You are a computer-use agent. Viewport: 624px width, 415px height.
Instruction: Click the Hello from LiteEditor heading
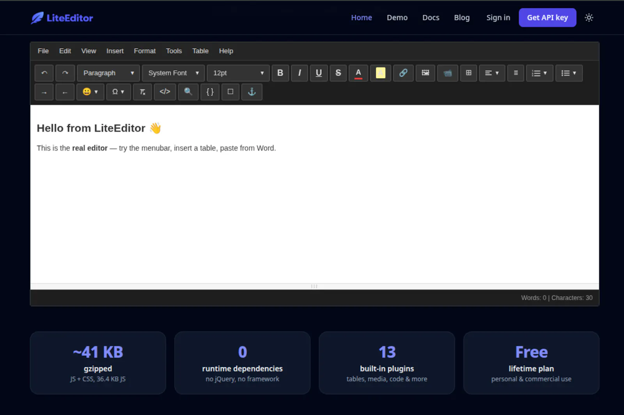tap(99, 128)
